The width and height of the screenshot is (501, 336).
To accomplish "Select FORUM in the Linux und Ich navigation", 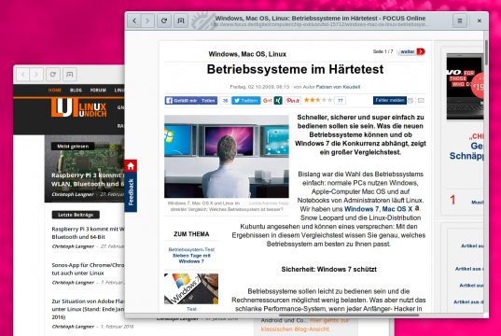I will (x=98, y=91).
